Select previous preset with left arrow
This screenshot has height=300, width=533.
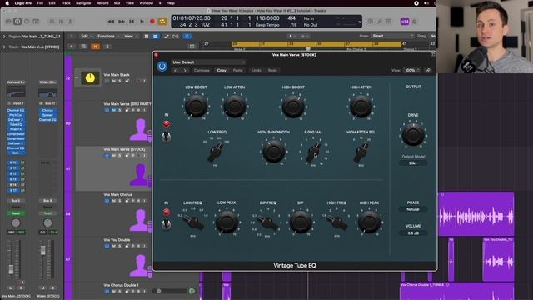coord(176,70)
